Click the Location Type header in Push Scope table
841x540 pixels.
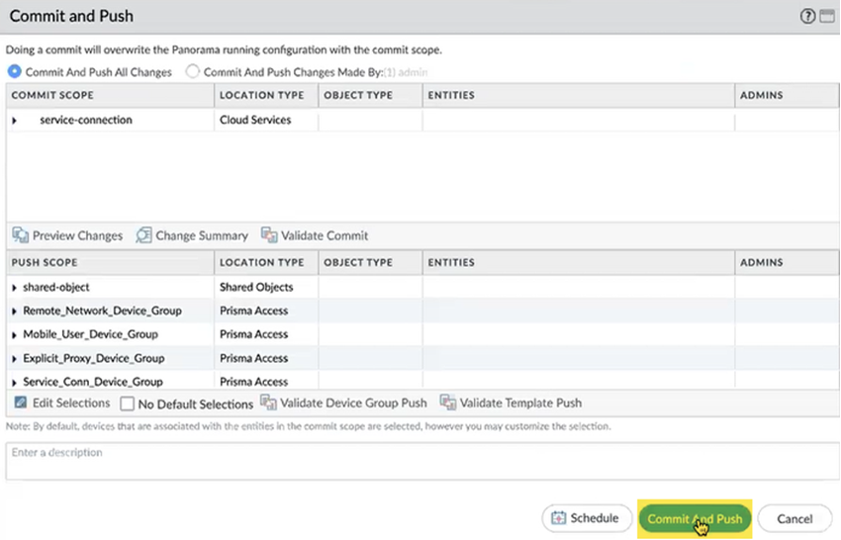[261, 263]
